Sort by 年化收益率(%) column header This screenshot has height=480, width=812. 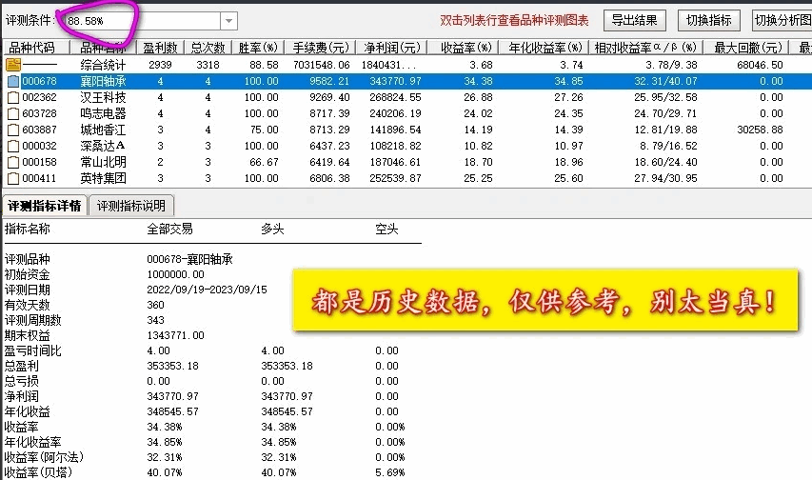544,48
